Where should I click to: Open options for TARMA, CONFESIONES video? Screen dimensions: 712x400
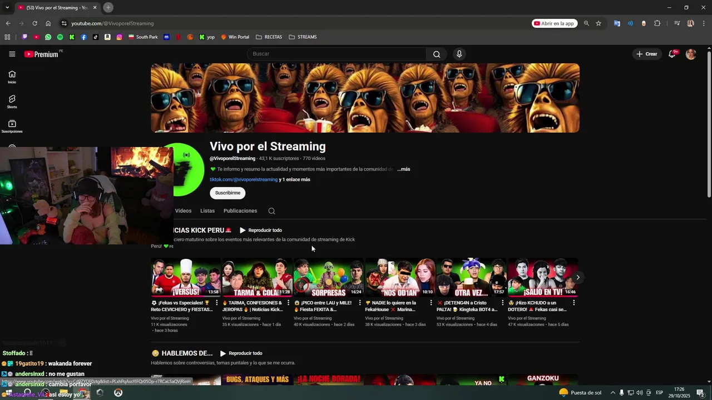289,303
